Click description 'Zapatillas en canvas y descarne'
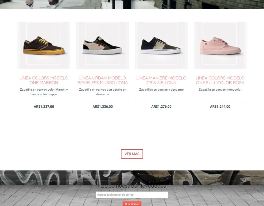This screenshot has width=264, height=206. pos(161,90)
